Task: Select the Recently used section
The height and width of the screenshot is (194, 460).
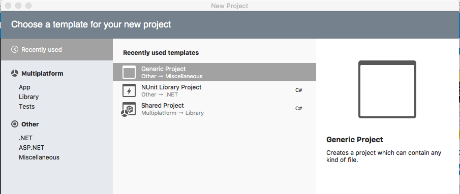Action: pyautogui.click(x=57, y=50)
